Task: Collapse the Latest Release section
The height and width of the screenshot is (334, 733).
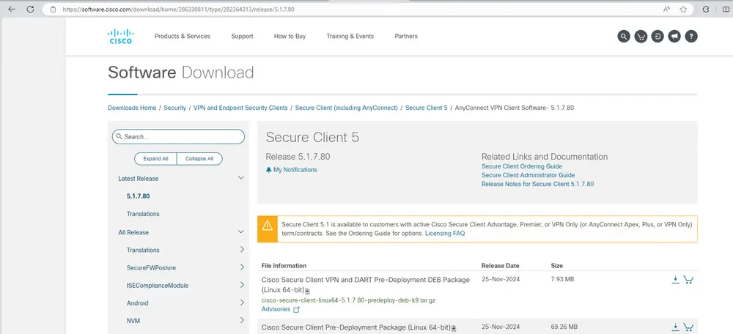Action: (241, 178)
